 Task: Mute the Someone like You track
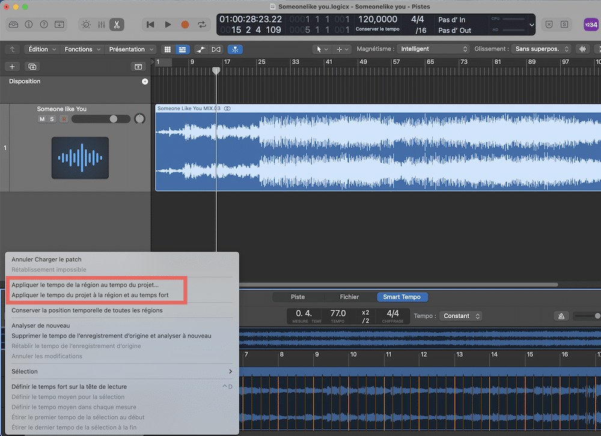click(42, 119)
